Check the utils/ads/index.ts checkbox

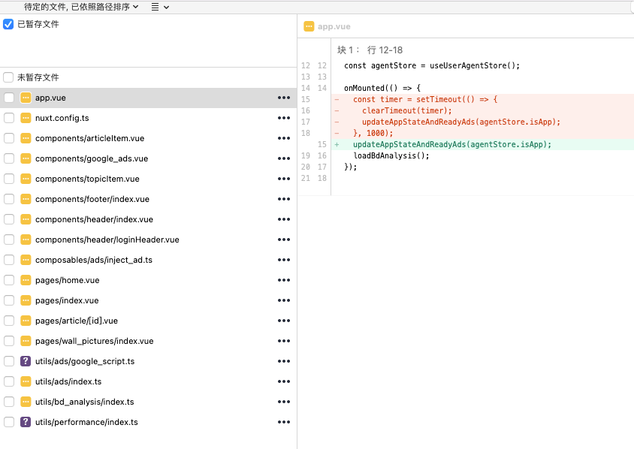click(9, 381)
